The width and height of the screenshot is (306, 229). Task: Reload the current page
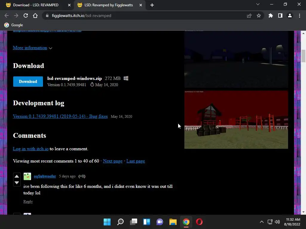[x=26, y=16]
